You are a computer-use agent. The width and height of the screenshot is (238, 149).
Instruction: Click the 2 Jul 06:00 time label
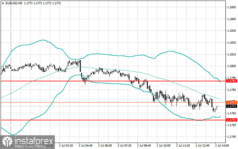pos(105,146)
